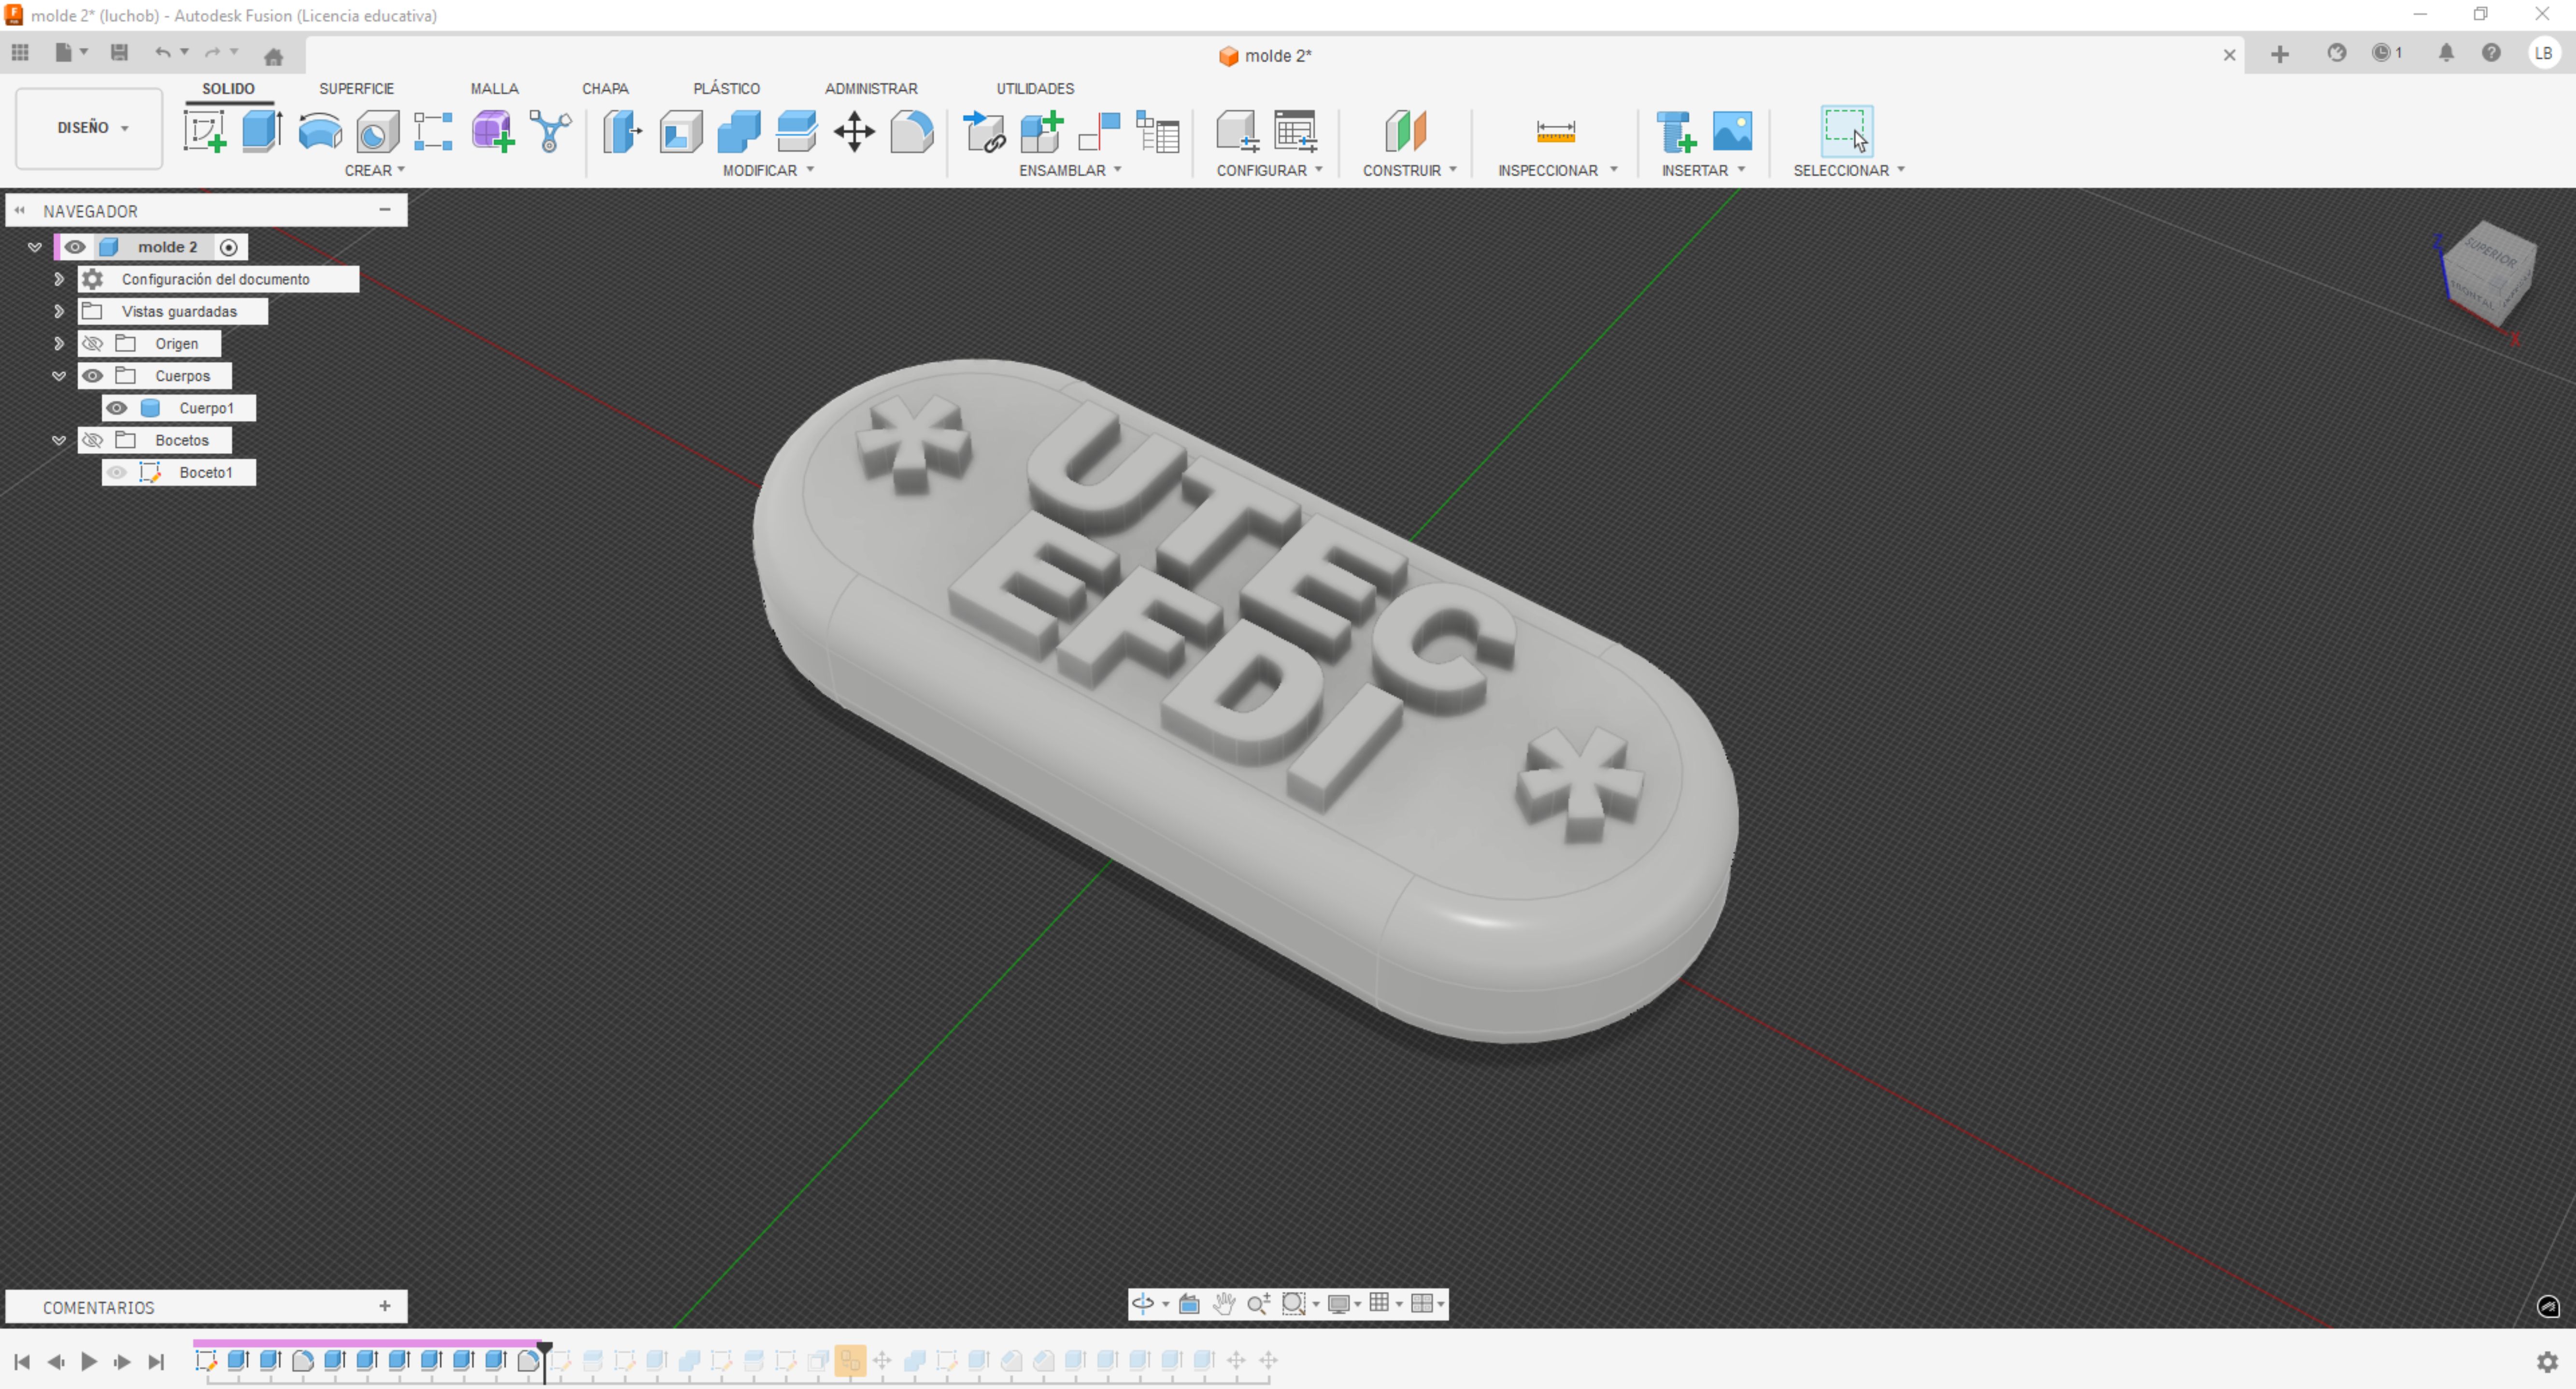Select the Fillet tool icon

point(911,131)
